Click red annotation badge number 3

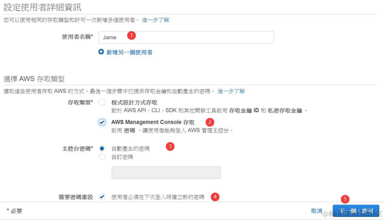(170, 147)
